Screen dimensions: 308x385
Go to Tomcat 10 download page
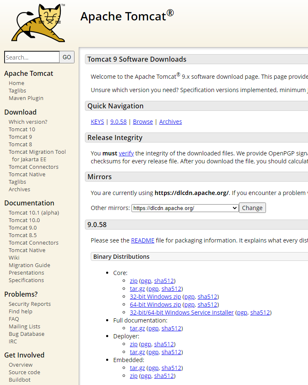click(x=22, y=130)
